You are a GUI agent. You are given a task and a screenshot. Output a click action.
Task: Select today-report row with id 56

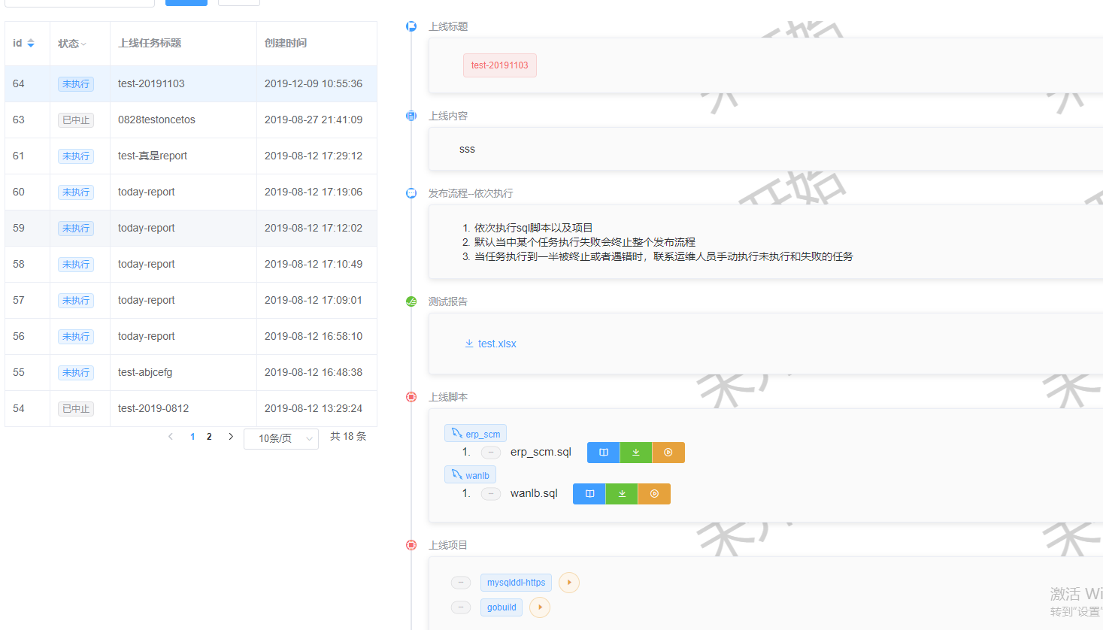pos(191,336)
